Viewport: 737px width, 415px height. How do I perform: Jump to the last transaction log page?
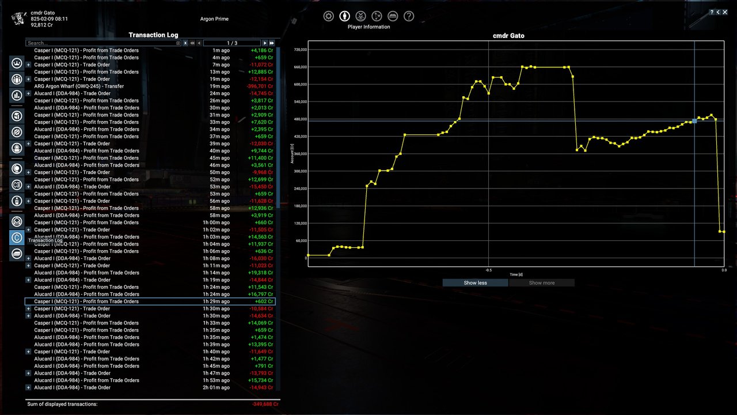pos(272,43)
